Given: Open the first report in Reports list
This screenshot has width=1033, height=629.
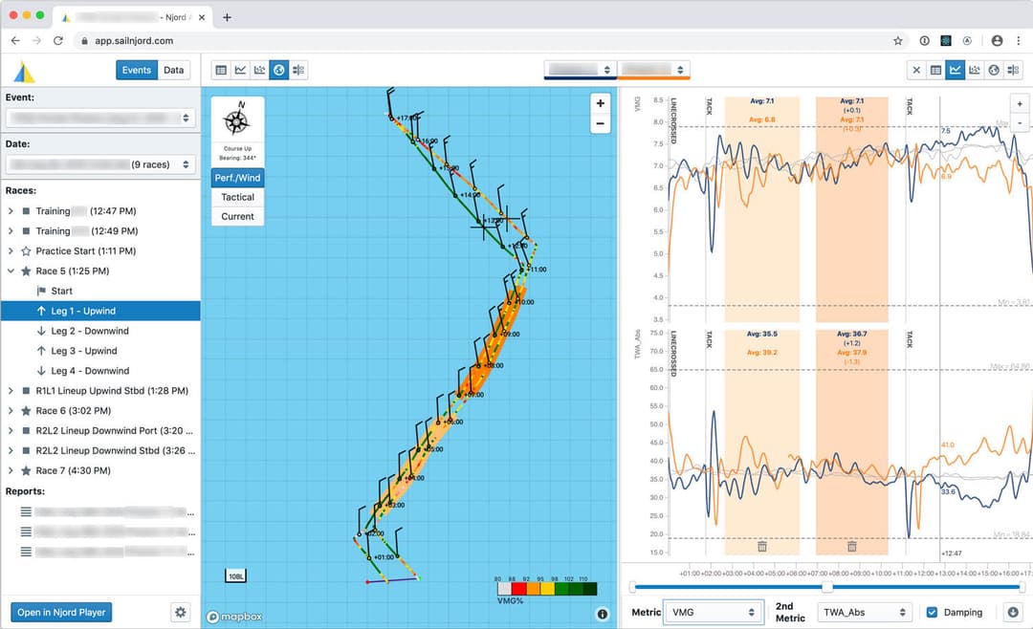Looking at the screenshot, I should pos(107,511).
